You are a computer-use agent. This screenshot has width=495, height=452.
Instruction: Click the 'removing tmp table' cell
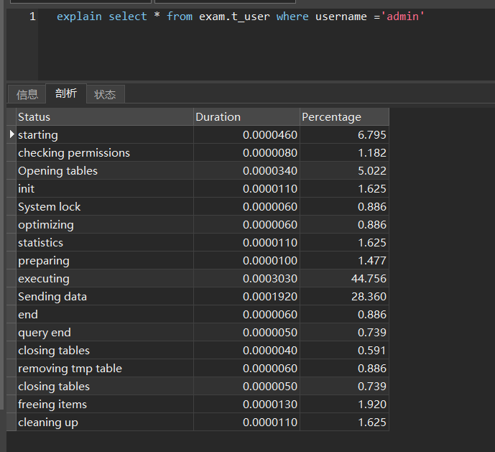tap(104, 369)
